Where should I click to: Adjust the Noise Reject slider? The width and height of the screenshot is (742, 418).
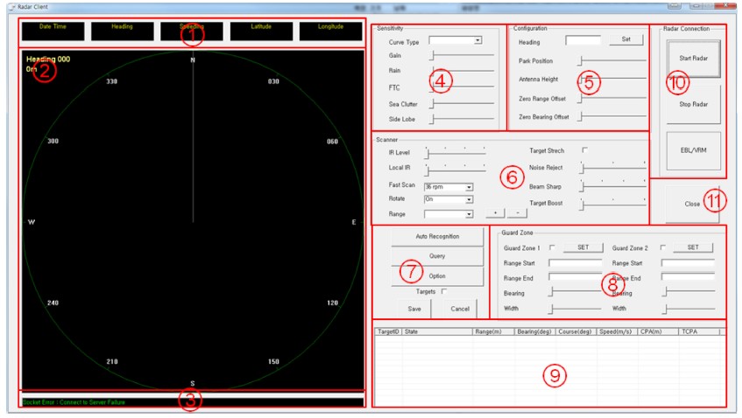[x=613, y=167]
